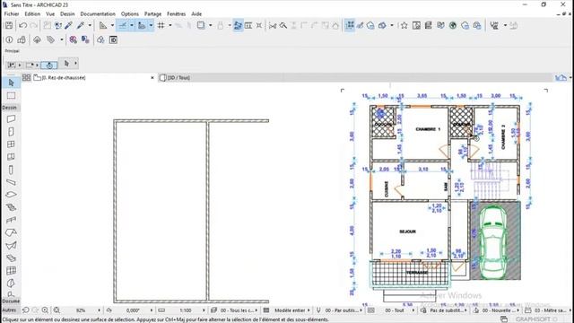Open the Documentation menu
The height and width of the screenshot is (323, 574).
tap(98, 14)
